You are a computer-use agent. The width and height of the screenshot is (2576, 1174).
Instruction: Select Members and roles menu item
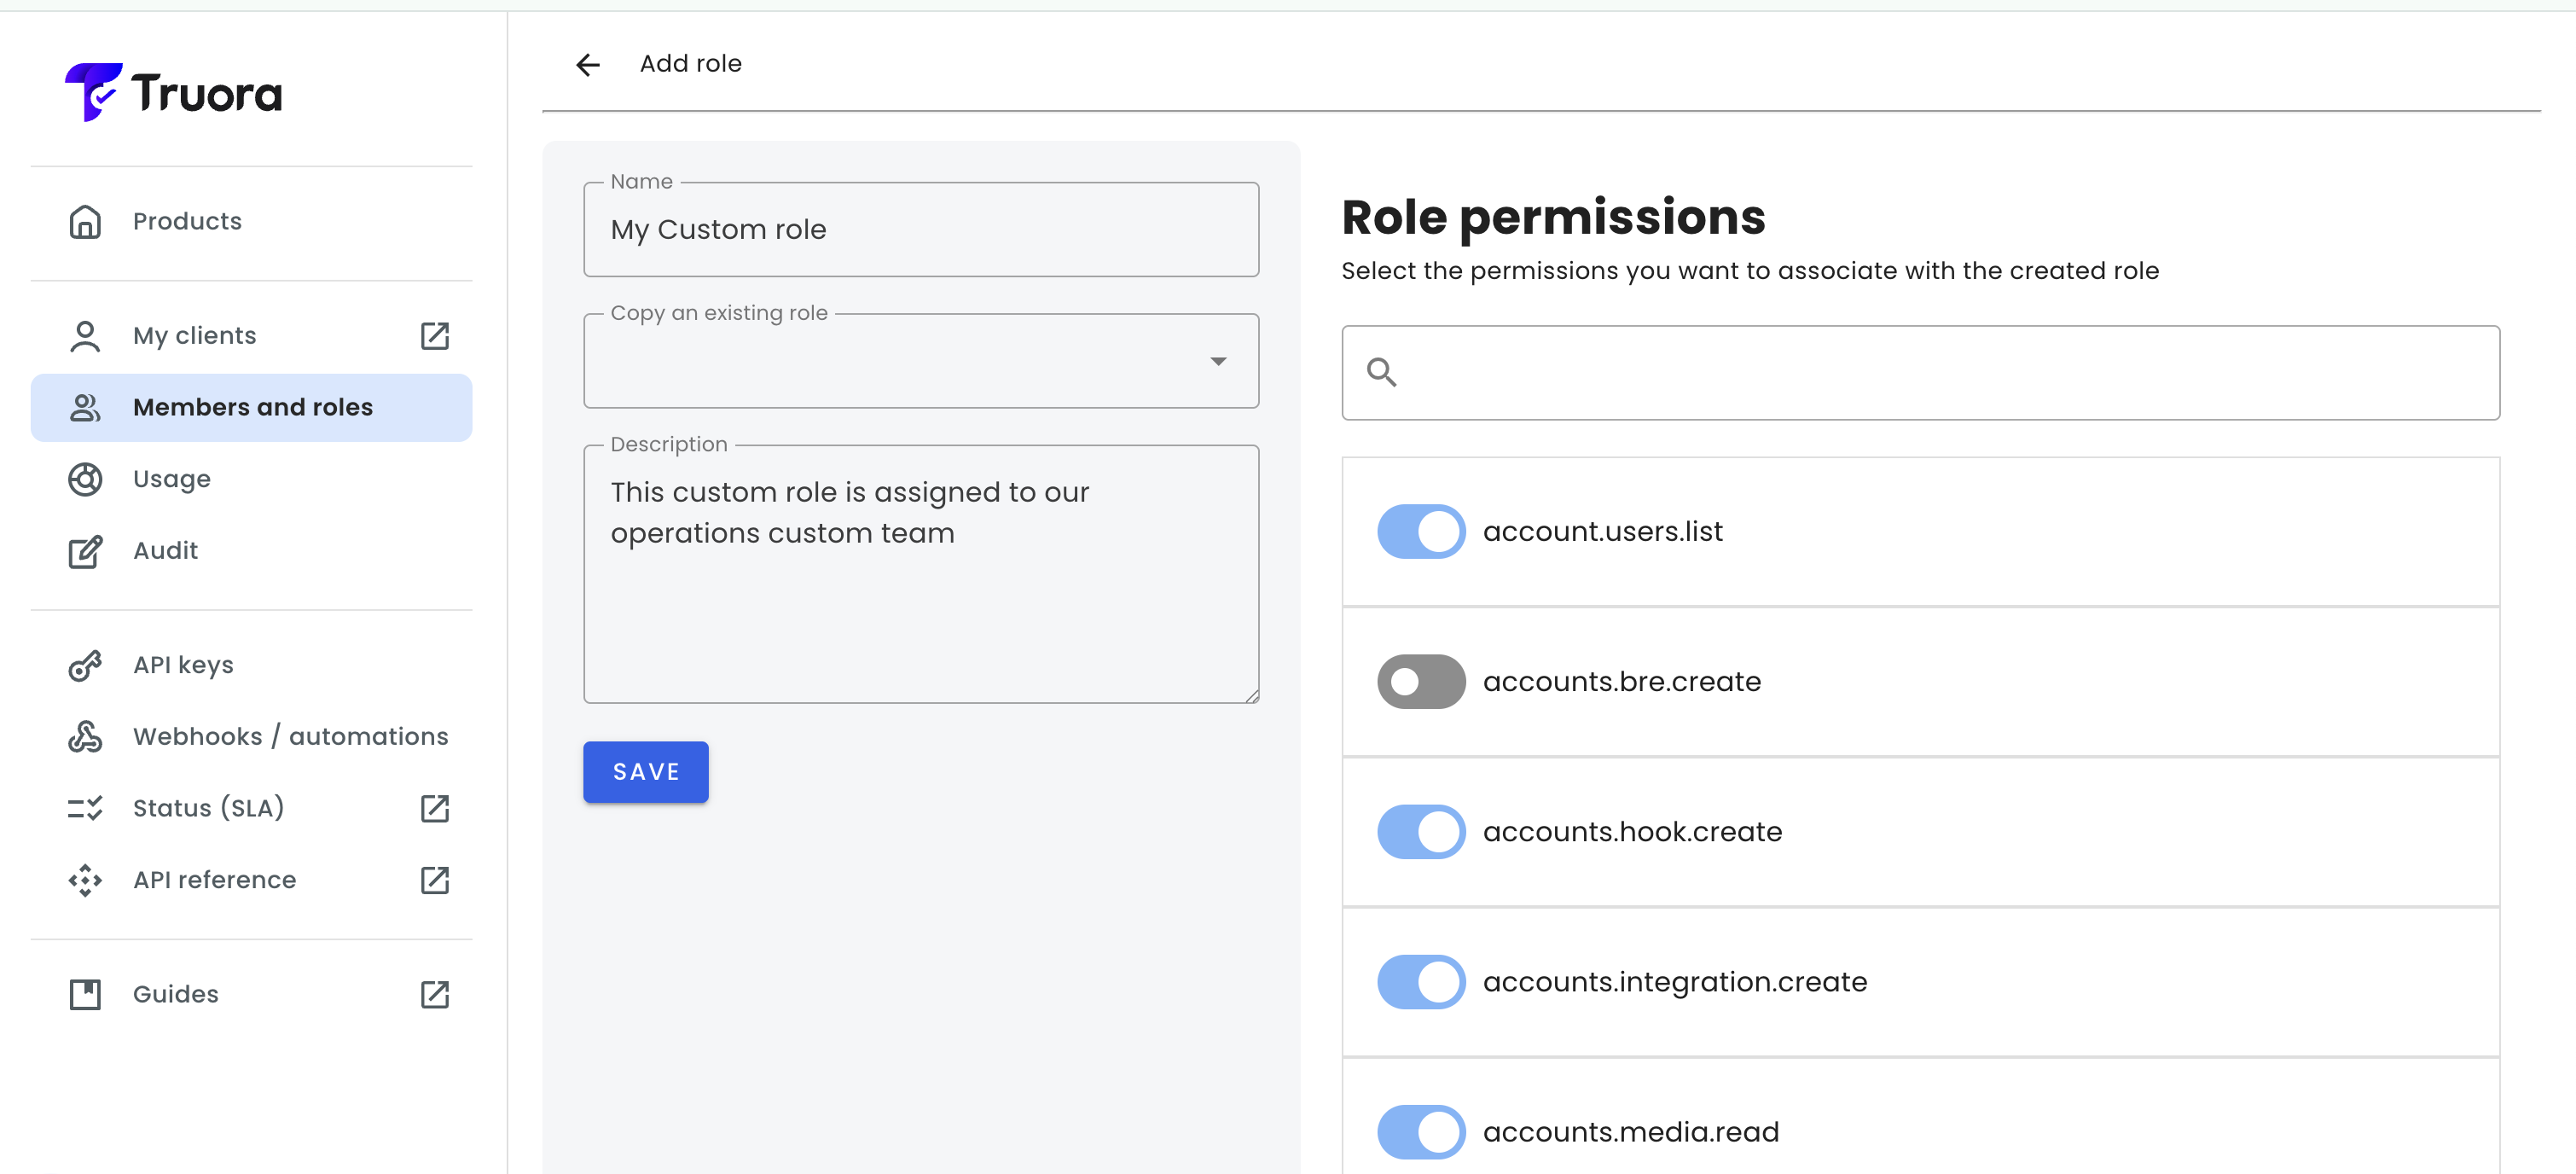tap(251, 407)
